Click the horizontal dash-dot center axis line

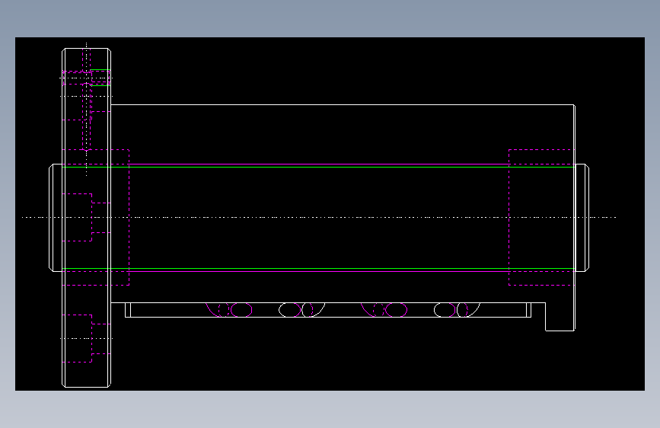tap(319, 217)
